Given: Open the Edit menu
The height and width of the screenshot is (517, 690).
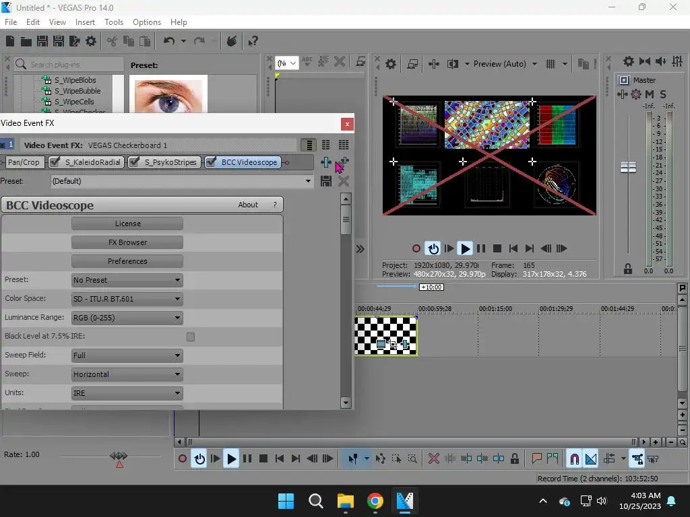Looking at the screenshot, I should (33, 22).
